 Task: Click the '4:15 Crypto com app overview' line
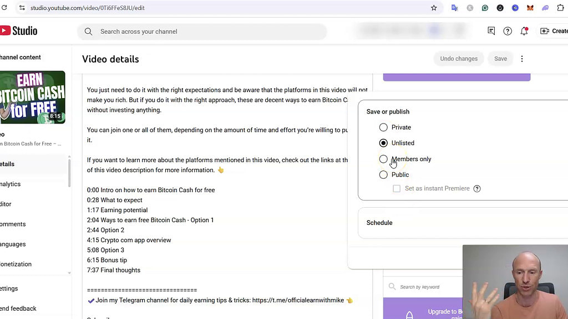click(129, 240)
